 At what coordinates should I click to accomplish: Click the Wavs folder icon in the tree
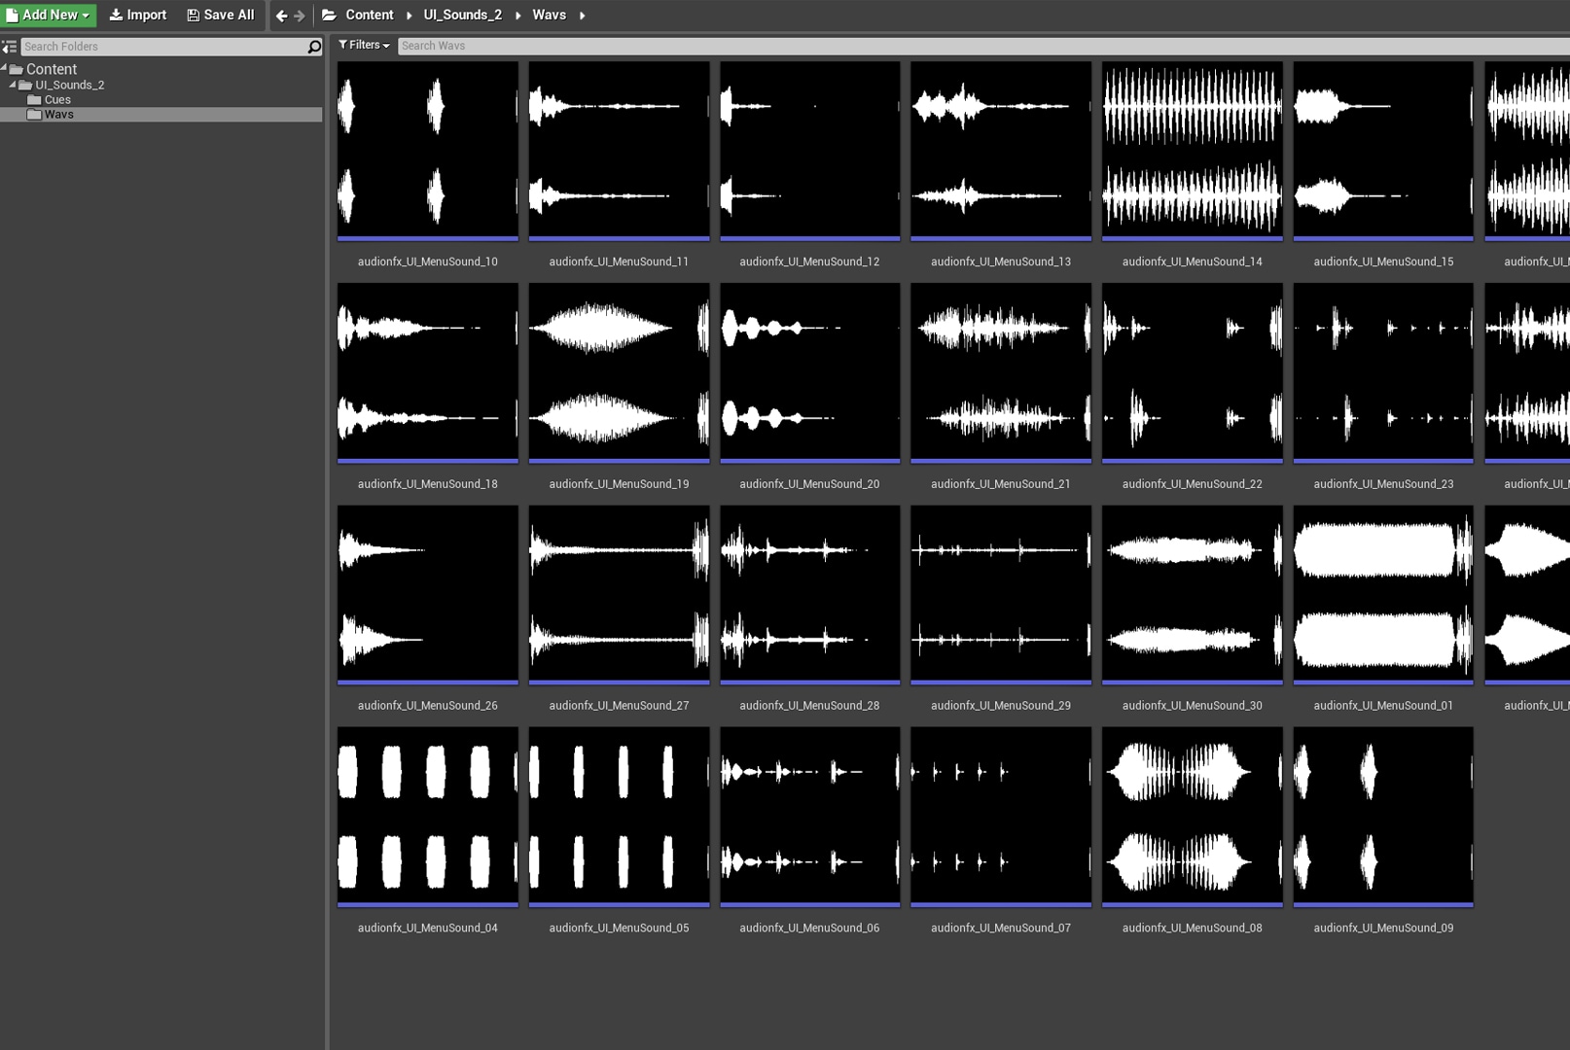pyautogui.click(x=35, y=114)
